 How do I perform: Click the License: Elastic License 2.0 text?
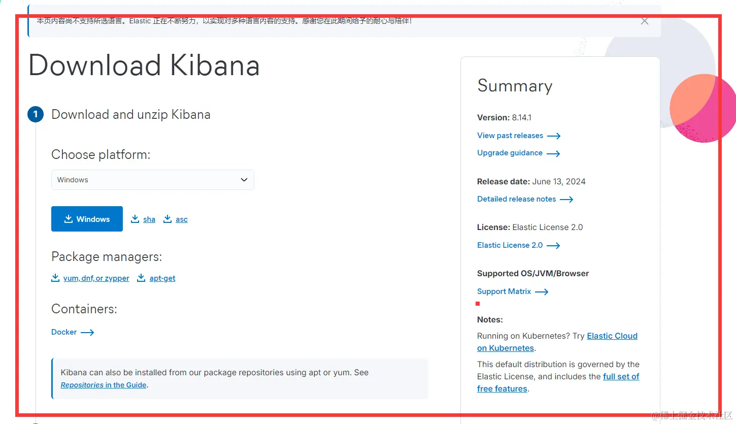[530, 227]
